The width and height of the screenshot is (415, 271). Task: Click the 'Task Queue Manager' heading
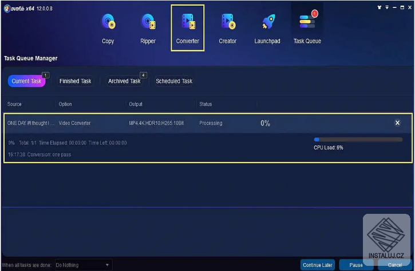click(31, 58)
